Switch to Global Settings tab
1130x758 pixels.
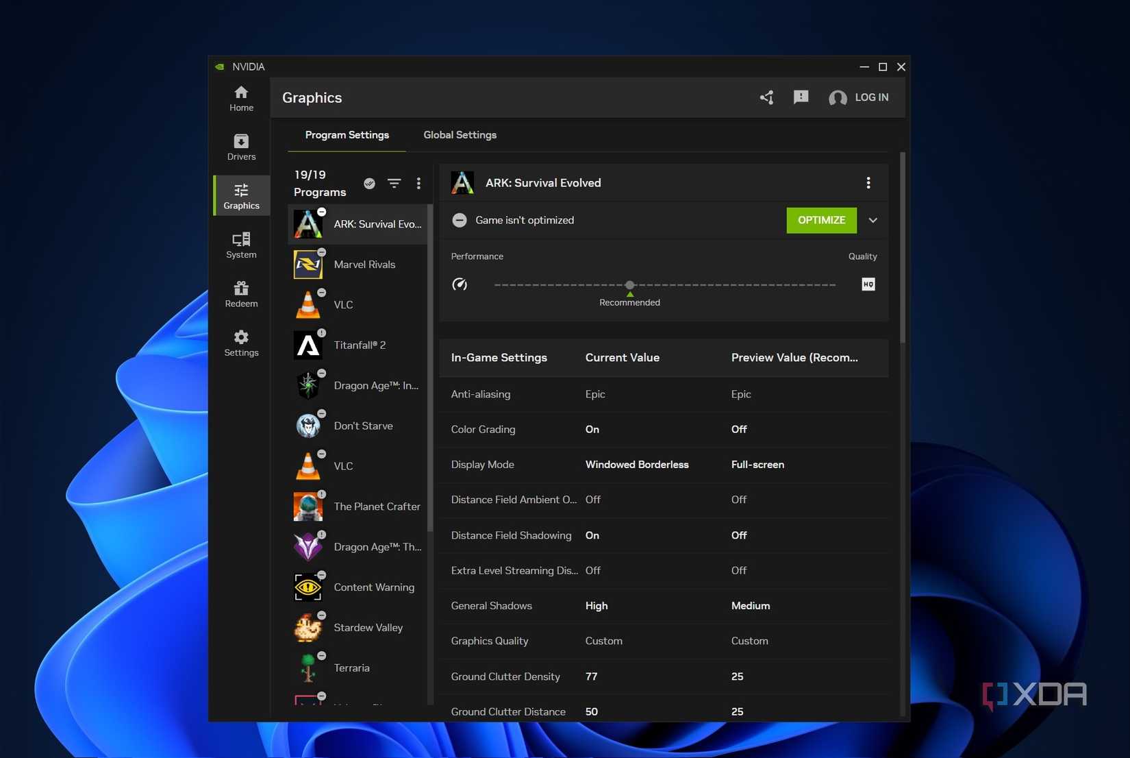(460, 135)
